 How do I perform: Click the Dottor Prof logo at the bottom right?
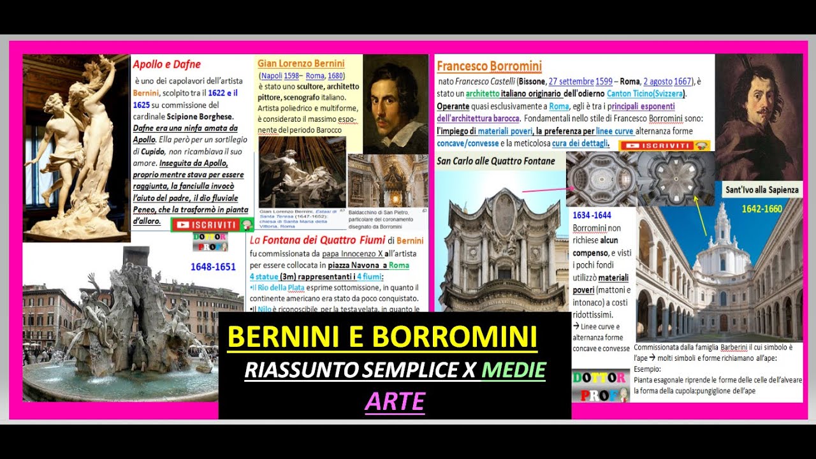[x=601, y=386]
